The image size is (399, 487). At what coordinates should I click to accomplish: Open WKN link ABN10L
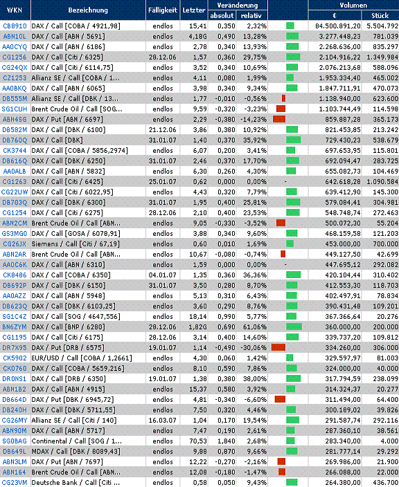(15, 37)
